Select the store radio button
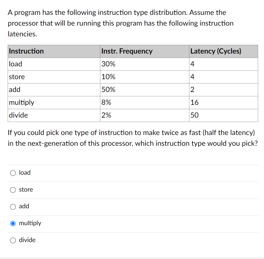Viewport: 264px width, 259px height. click(13, 190)
